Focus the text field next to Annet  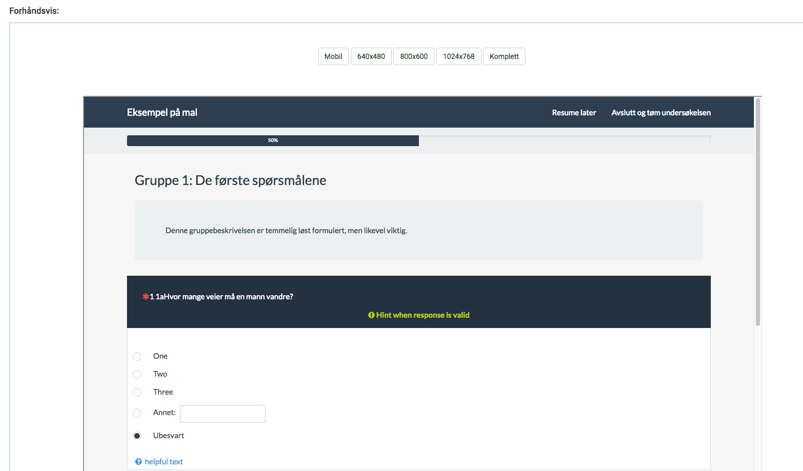223,414
